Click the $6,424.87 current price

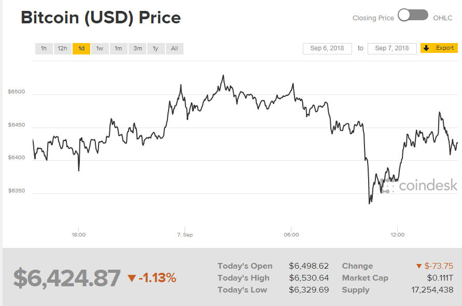click(x=67, y=278)
